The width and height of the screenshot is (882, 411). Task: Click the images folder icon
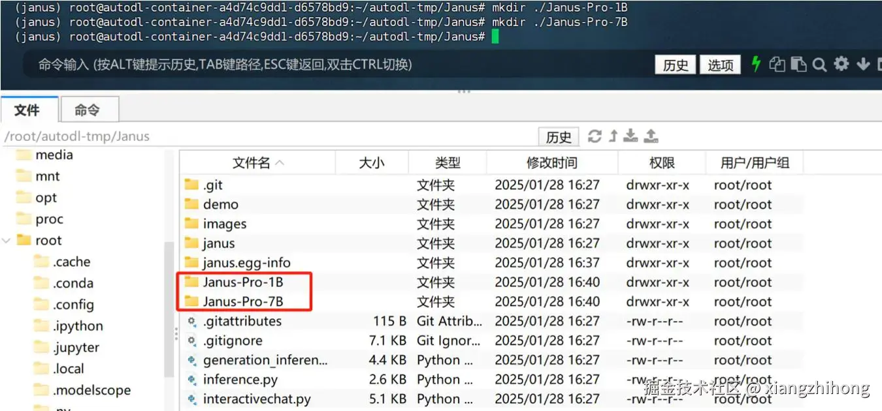click(191, 224)
